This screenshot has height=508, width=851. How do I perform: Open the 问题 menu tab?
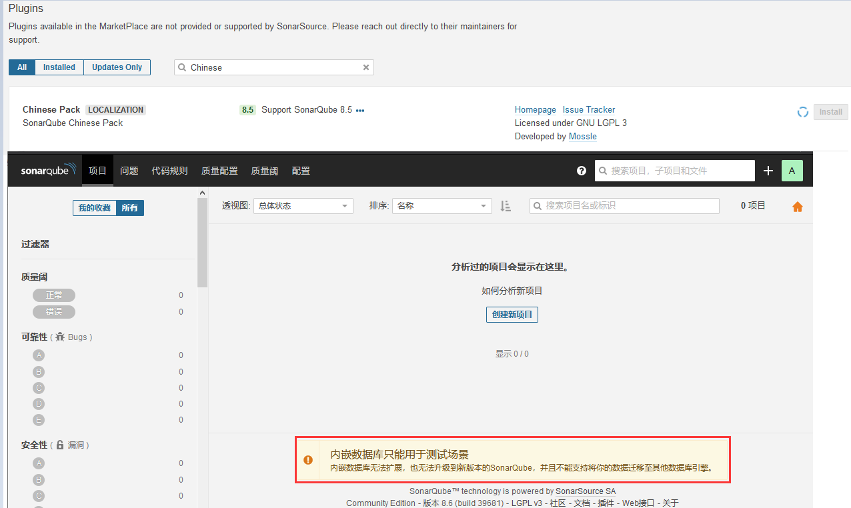point(129,171)
